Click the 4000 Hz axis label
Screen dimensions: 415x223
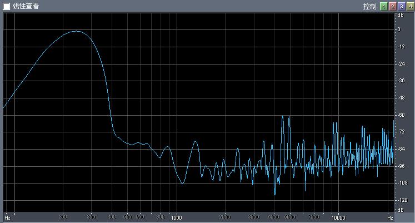click(x=274, y=217)
